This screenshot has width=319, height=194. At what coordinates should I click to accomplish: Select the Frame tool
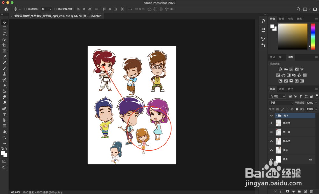click(4, 51)
